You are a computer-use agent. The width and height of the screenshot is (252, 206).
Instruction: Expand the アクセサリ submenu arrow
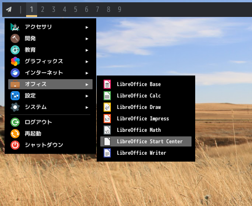point(87,27)
